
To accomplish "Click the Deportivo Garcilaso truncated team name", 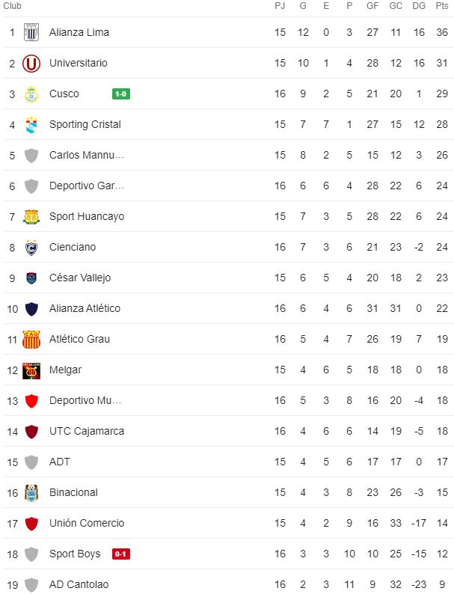I will [87, 186].
